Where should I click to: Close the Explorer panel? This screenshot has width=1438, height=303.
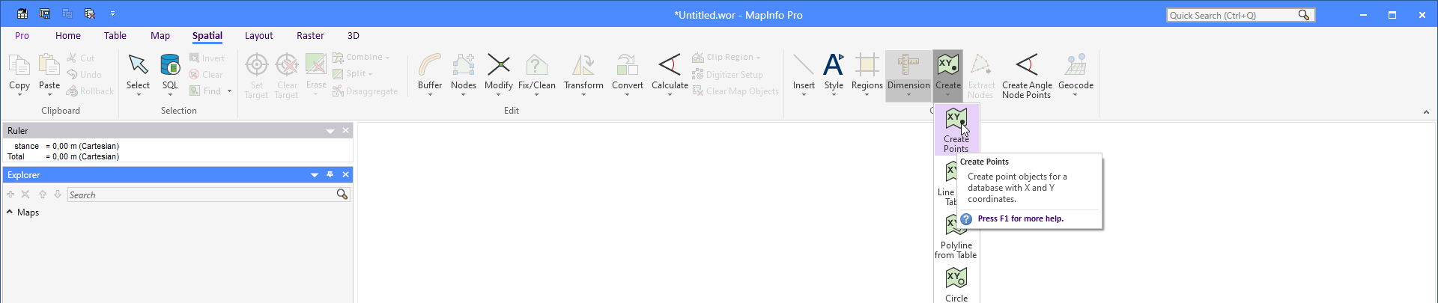pyautogui.click(x=345, y=174)
